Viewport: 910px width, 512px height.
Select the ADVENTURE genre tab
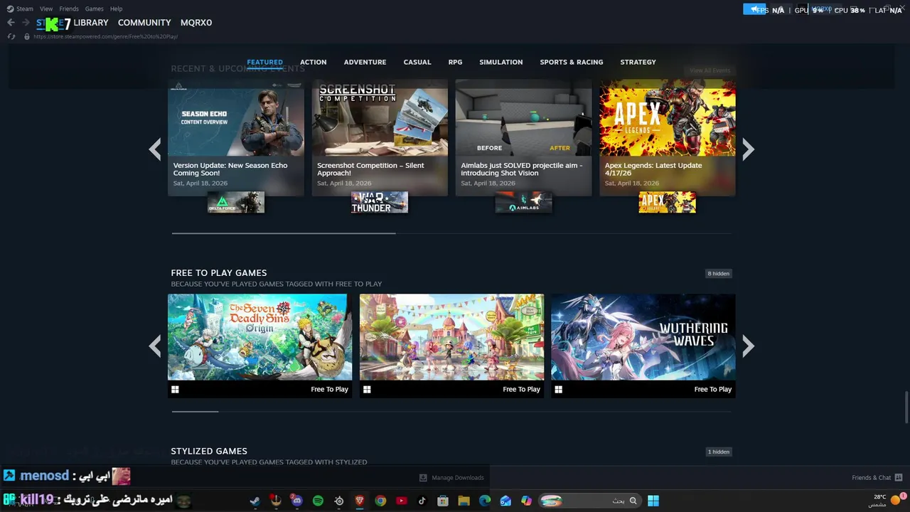click(x=365, y=62)
